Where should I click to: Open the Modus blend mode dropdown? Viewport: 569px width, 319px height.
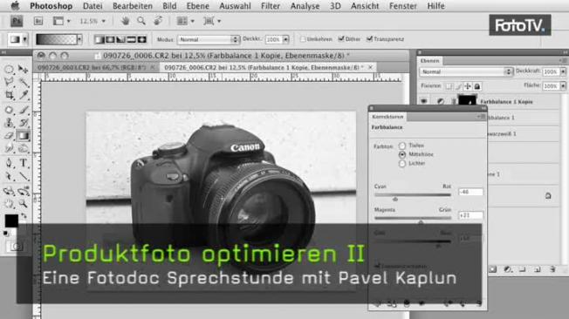(x=209, y=39)
